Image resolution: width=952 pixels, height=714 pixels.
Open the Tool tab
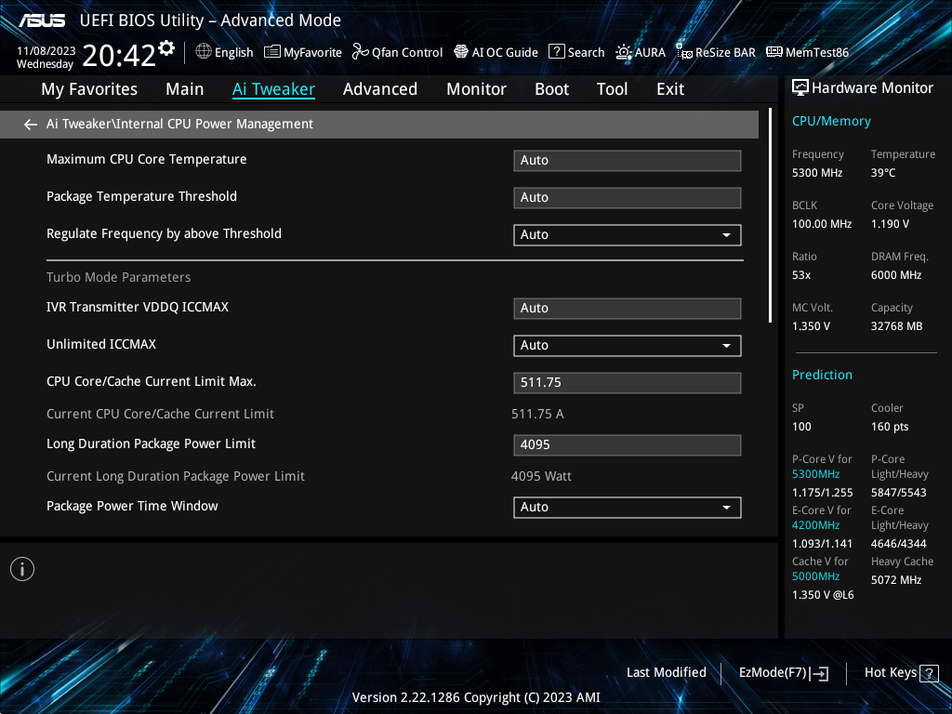click(x=612, y=89)
